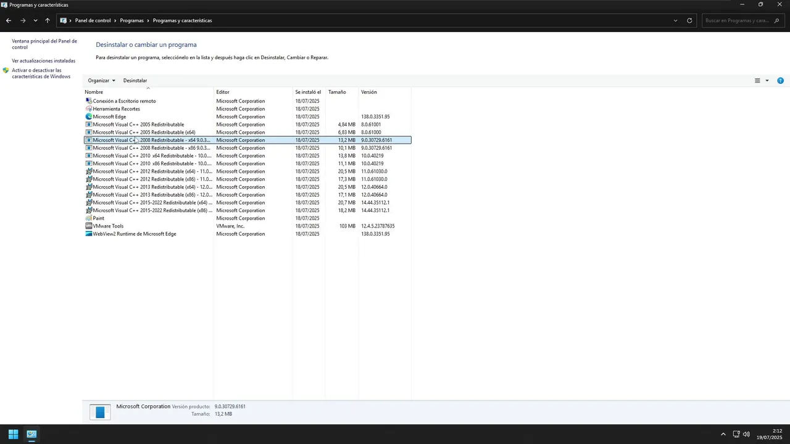Click the Programas breadcrumb
The width and height of the screenshot is (790, 444).
tap(131, 20)
